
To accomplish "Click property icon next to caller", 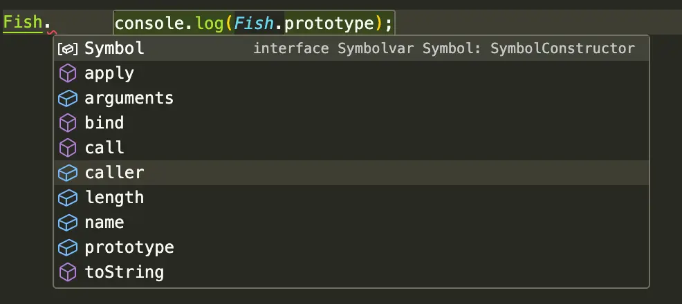I will pos(67,173).
